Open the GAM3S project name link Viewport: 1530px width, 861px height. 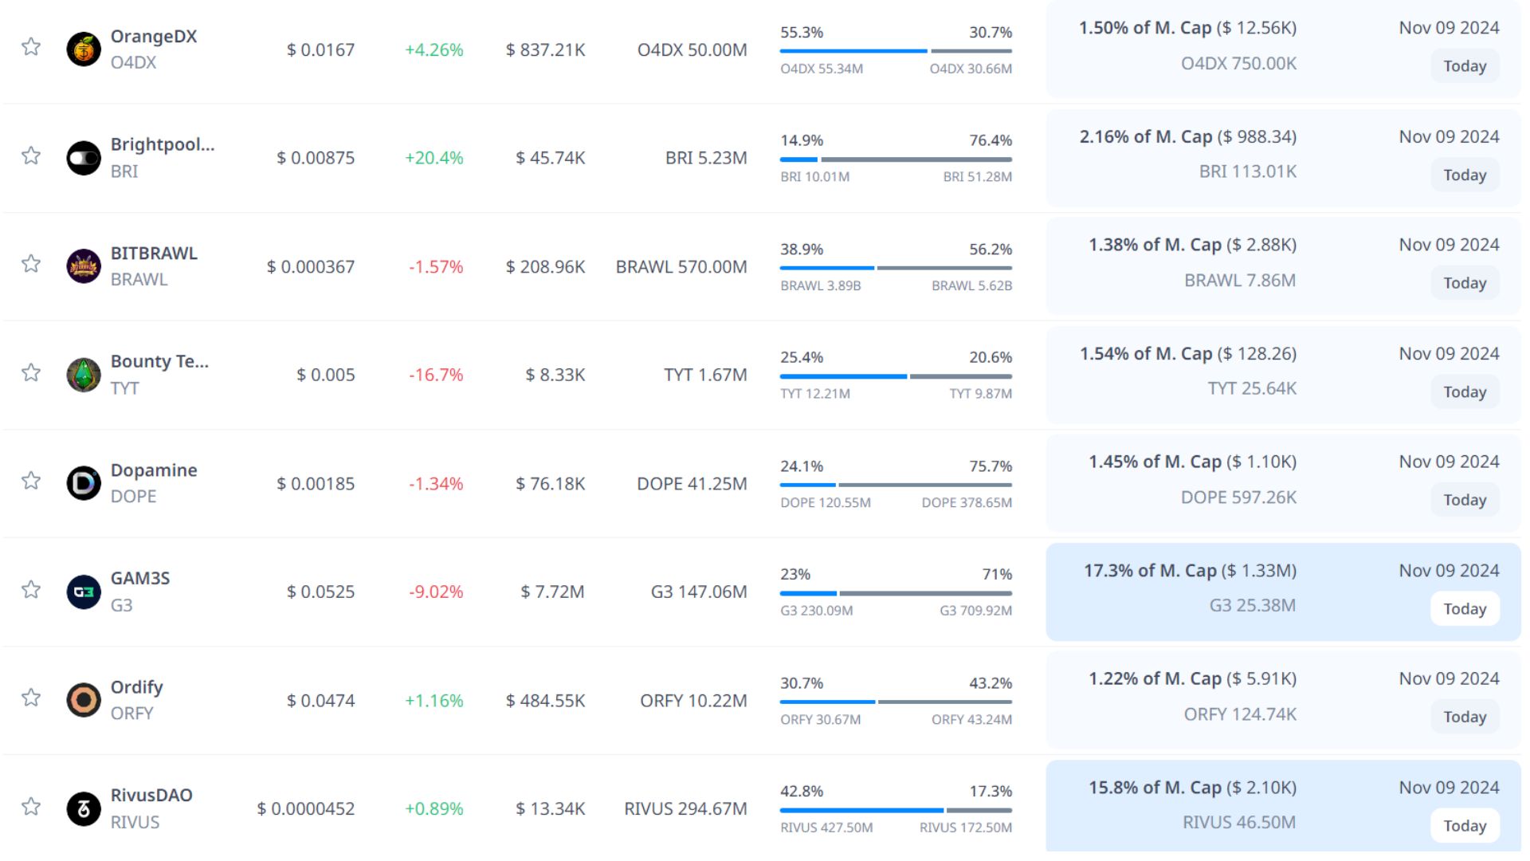pos(140,578)
